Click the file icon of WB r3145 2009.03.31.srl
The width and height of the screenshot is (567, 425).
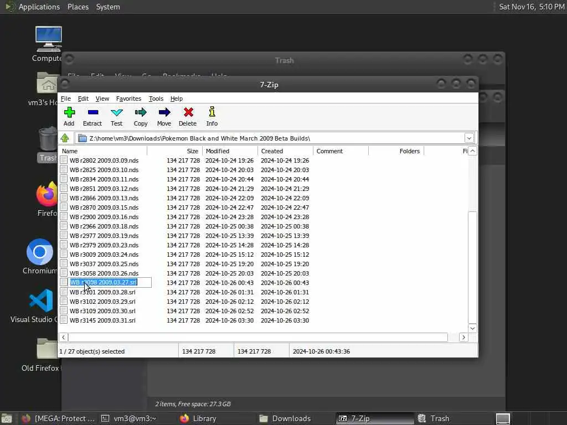point(64,320)
